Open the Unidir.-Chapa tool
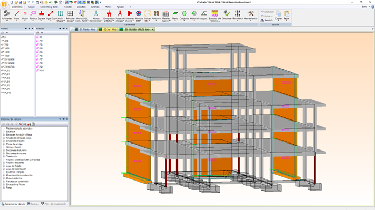The image size is (375, 210). tap(60, 16)
